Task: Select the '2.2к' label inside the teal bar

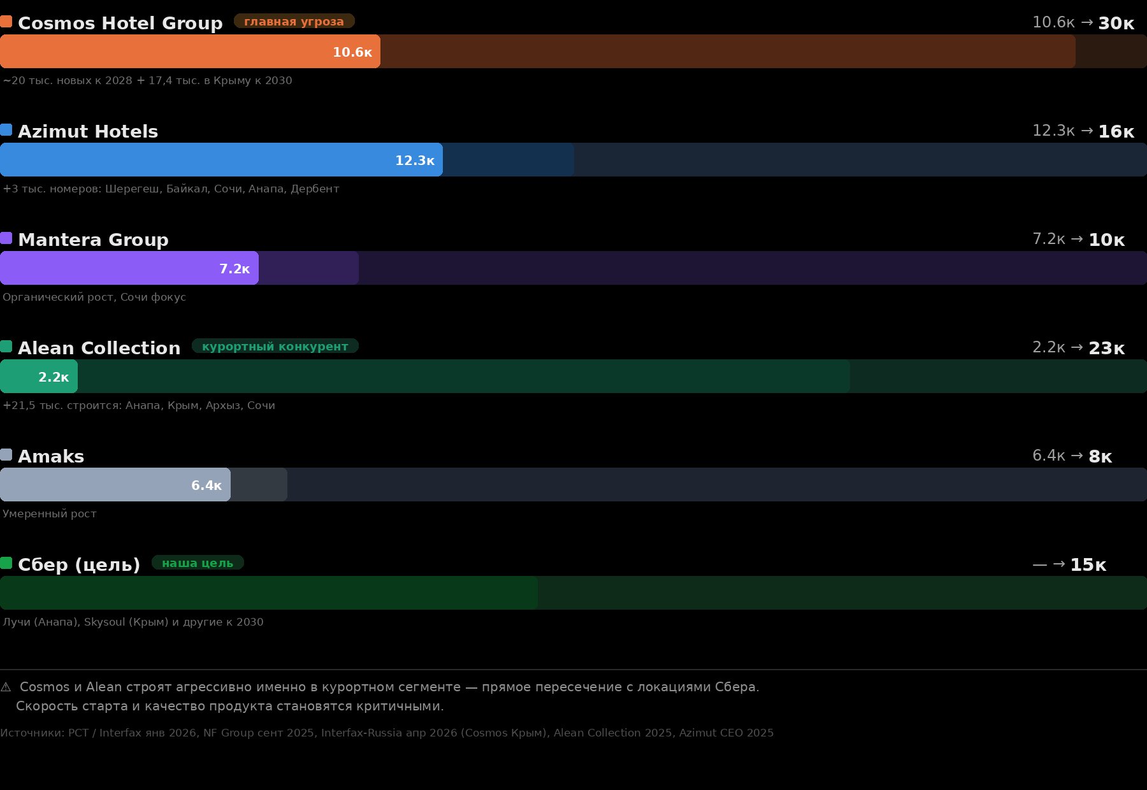Action: point(54,377)
